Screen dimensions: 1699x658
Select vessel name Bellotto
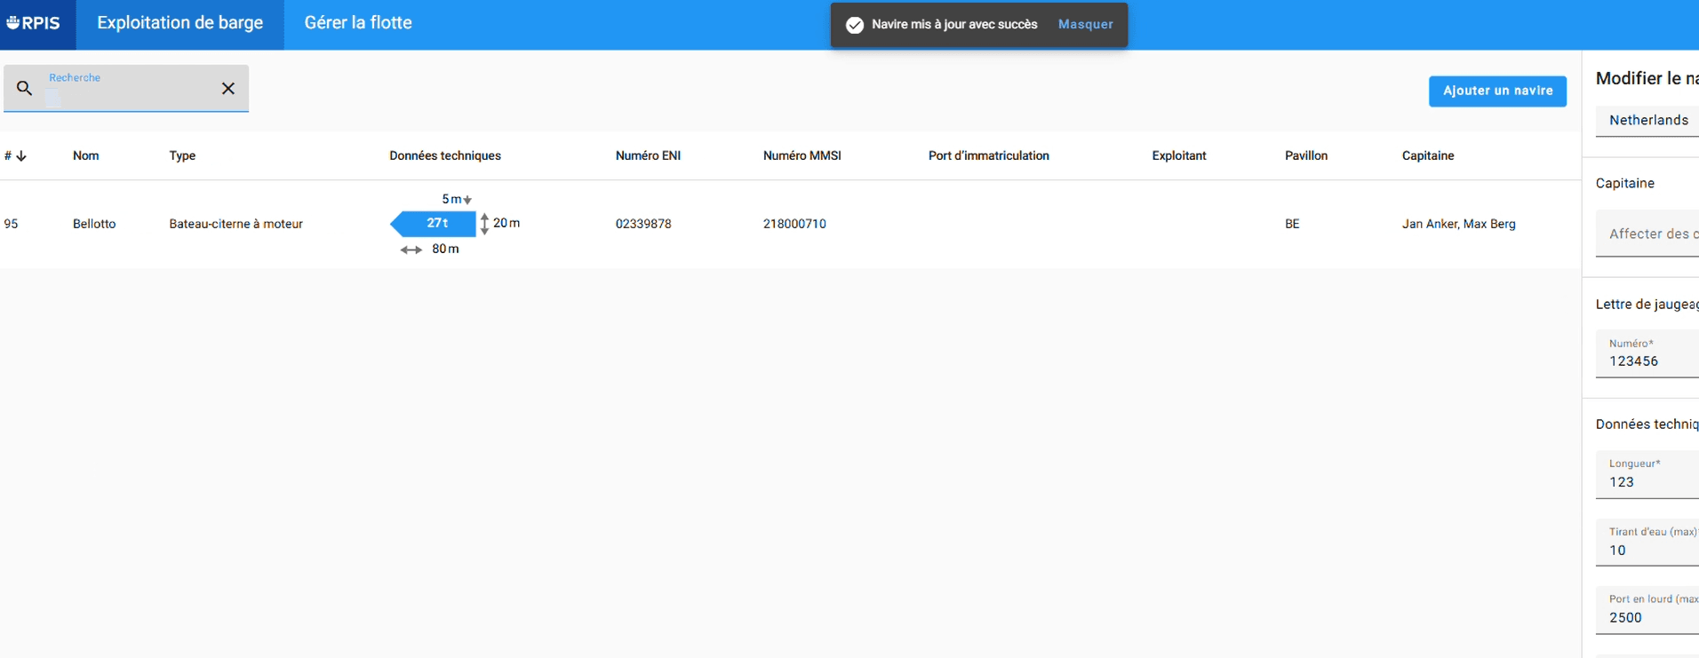(x=94, y=224)
